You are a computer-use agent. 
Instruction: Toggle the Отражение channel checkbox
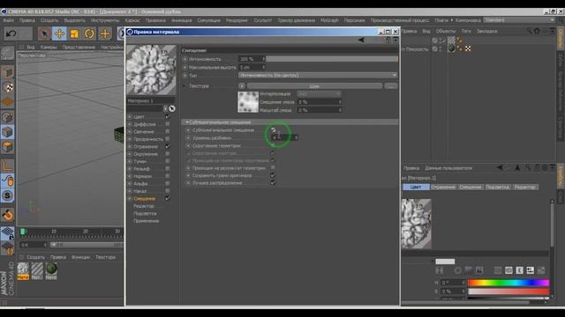167,147
